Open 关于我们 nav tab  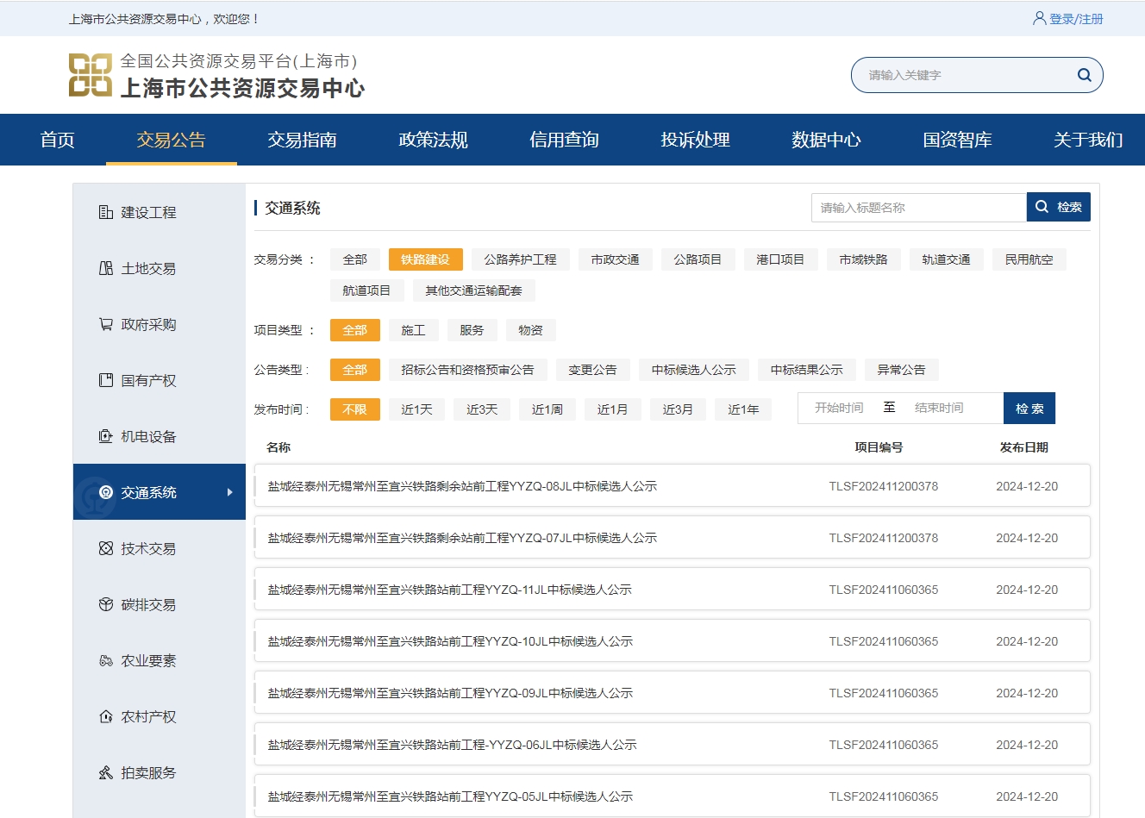tap(1089, 140)
